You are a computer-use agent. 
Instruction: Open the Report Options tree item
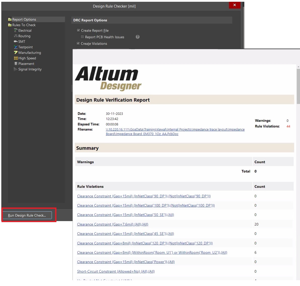coord(24,19)
